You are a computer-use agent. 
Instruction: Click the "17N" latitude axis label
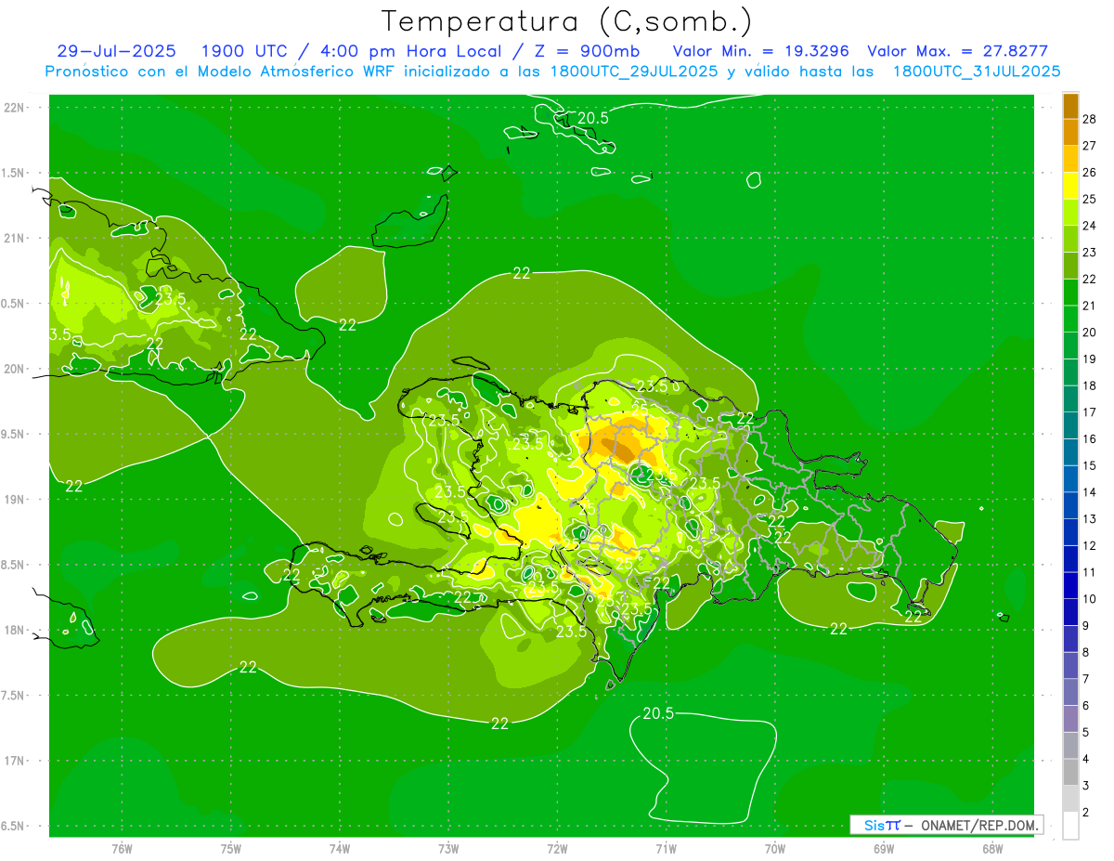point(16,761)
